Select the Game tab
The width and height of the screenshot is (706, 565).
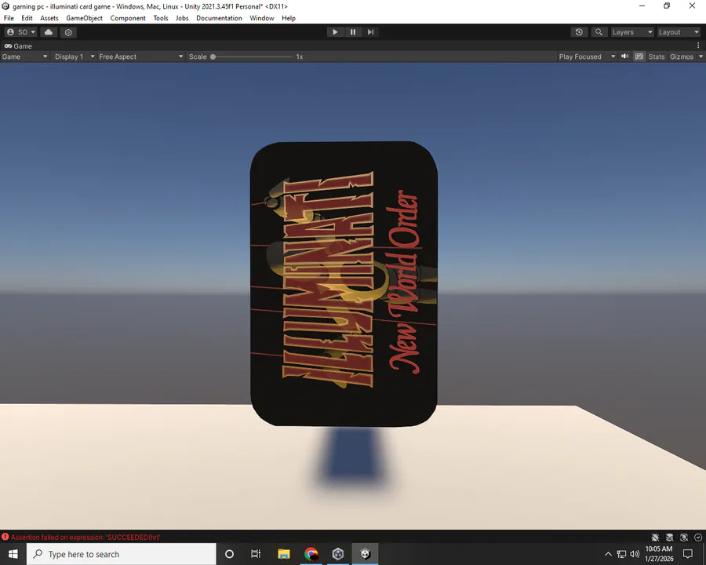point(18,46)
